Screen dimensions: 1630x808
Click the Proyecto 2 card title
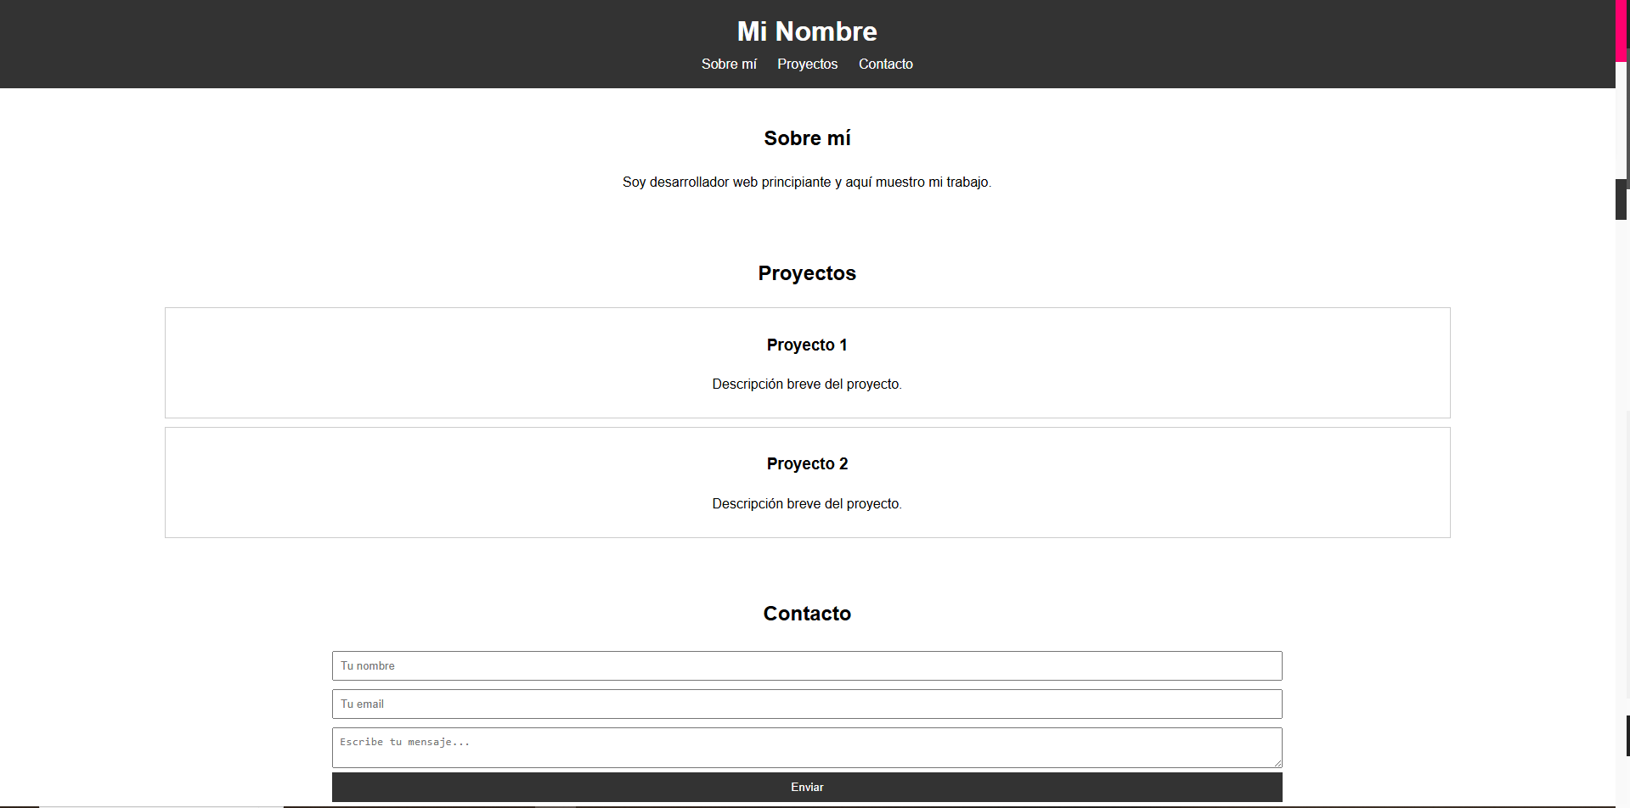click(806, 463)
